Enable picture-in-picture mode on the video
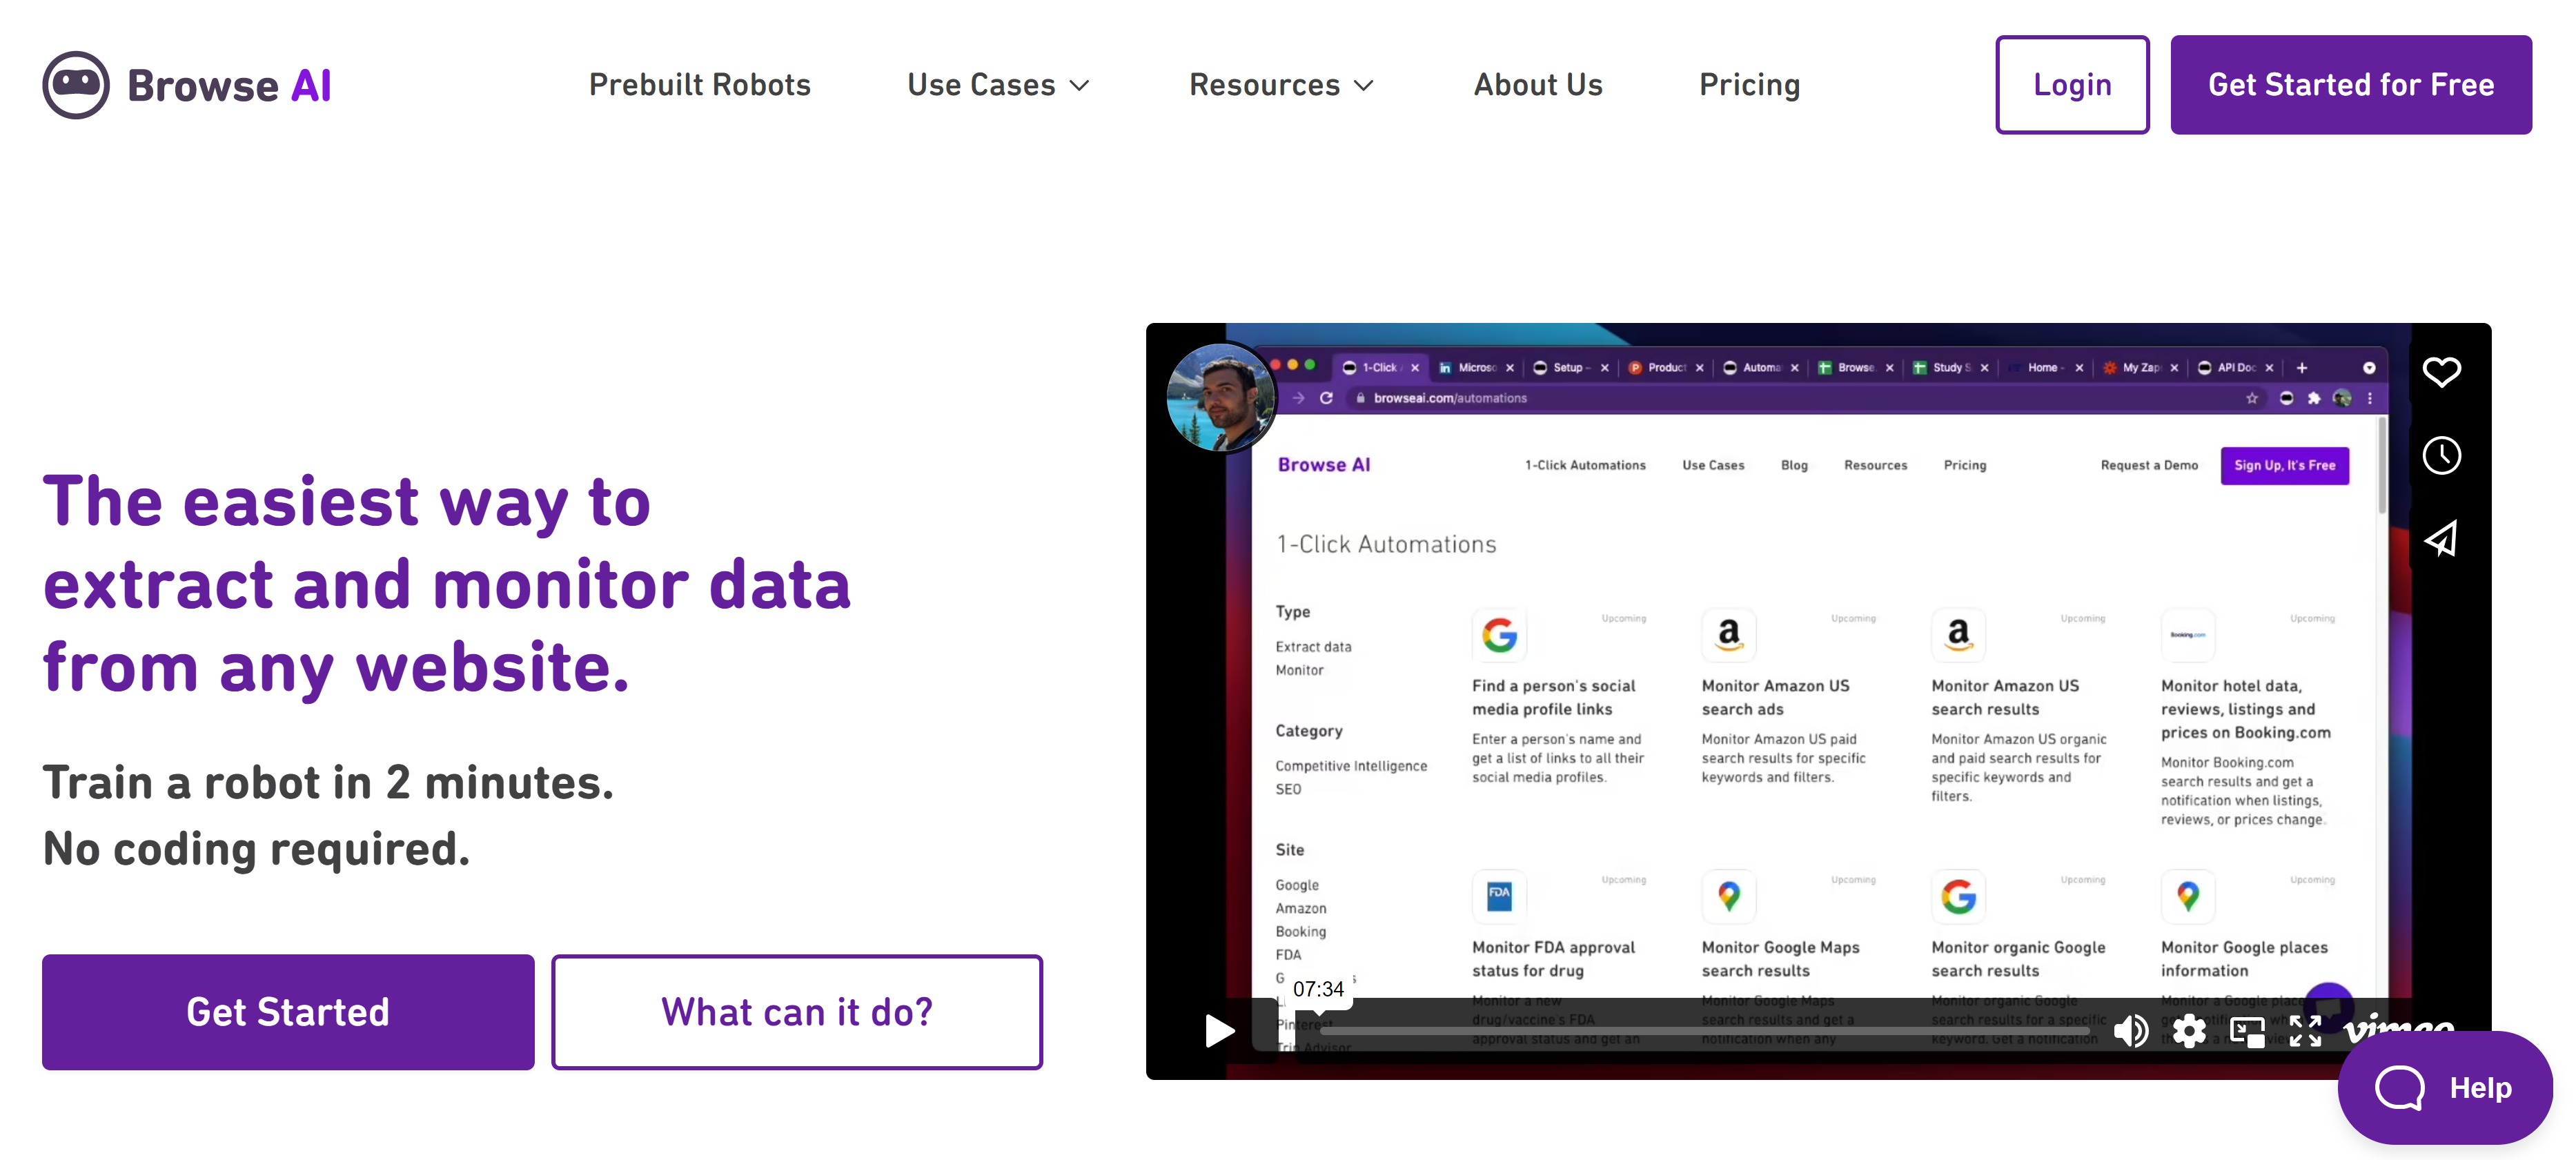The height and width of the screenshot is (1160, 2576). pyautogui.click(x=2248, y=1031)
